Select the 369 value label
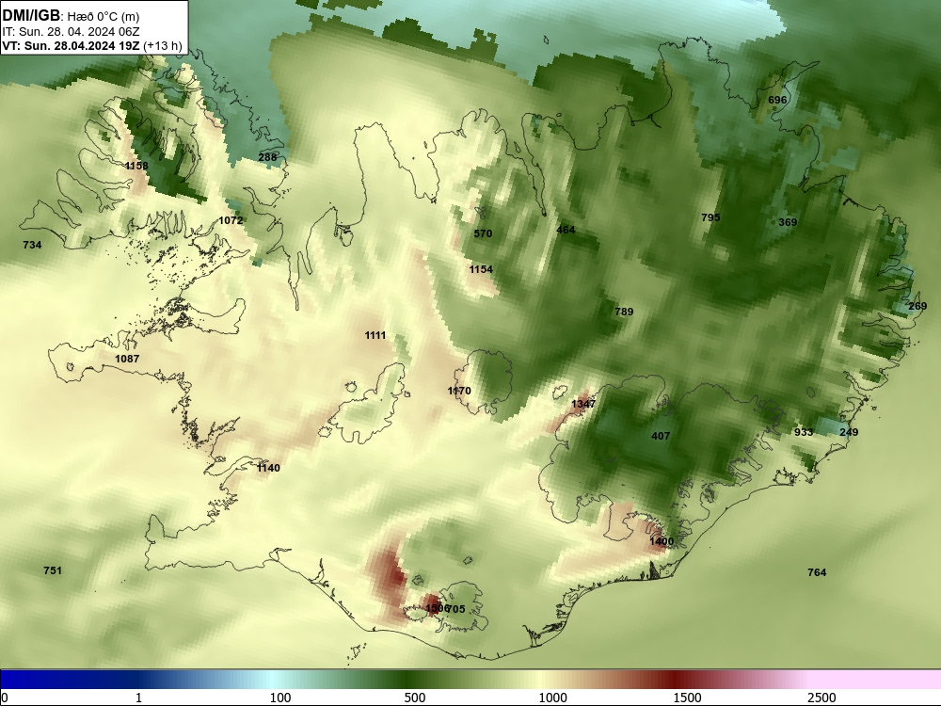Screen dimensions: 941x706 click(788, 222)
